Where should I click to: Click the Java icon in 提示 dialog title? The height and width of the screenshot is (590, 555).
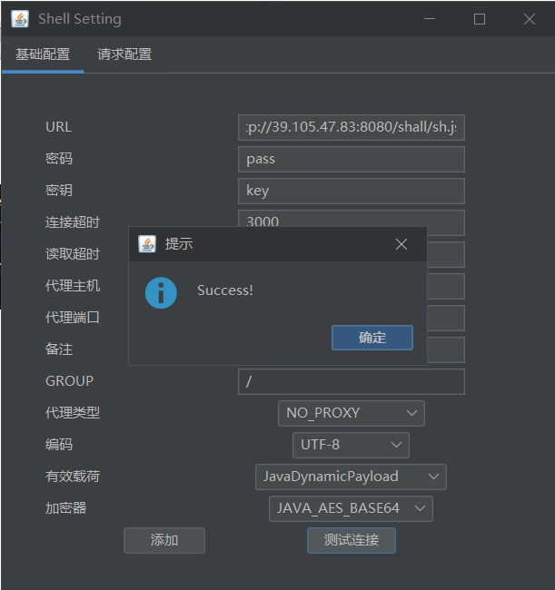point(147,244)
